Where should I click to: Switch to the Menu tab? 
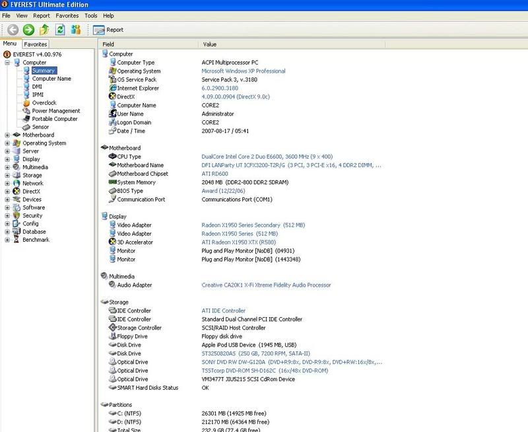coord(10,44)
